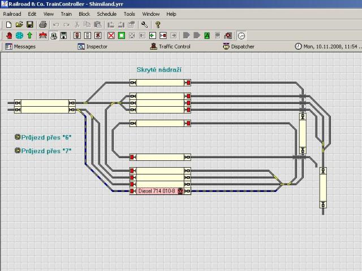Select the upper left entry block
The height and width of the screenshot is (271, 362).
point(45,103)
